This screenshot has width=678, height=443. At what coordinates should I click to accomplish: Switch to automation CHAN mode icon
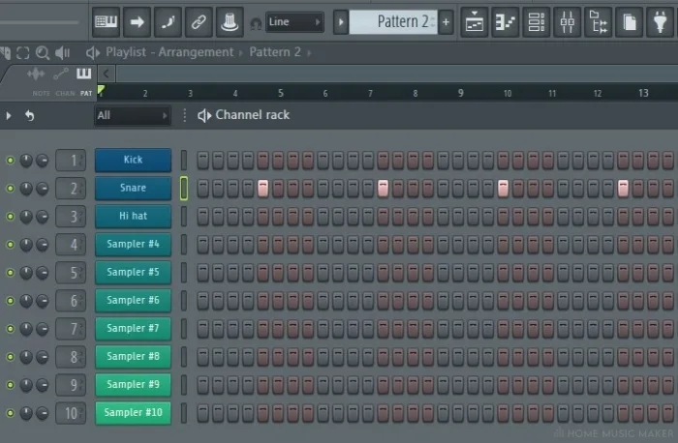click(x=60, y=74)
